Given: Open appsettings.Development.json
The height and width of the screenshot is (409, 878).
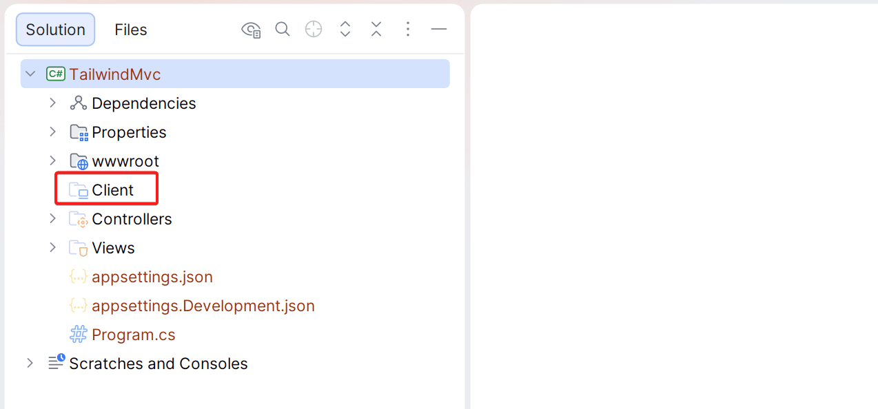Looking at the screenshot, I should tap(203, 305).
